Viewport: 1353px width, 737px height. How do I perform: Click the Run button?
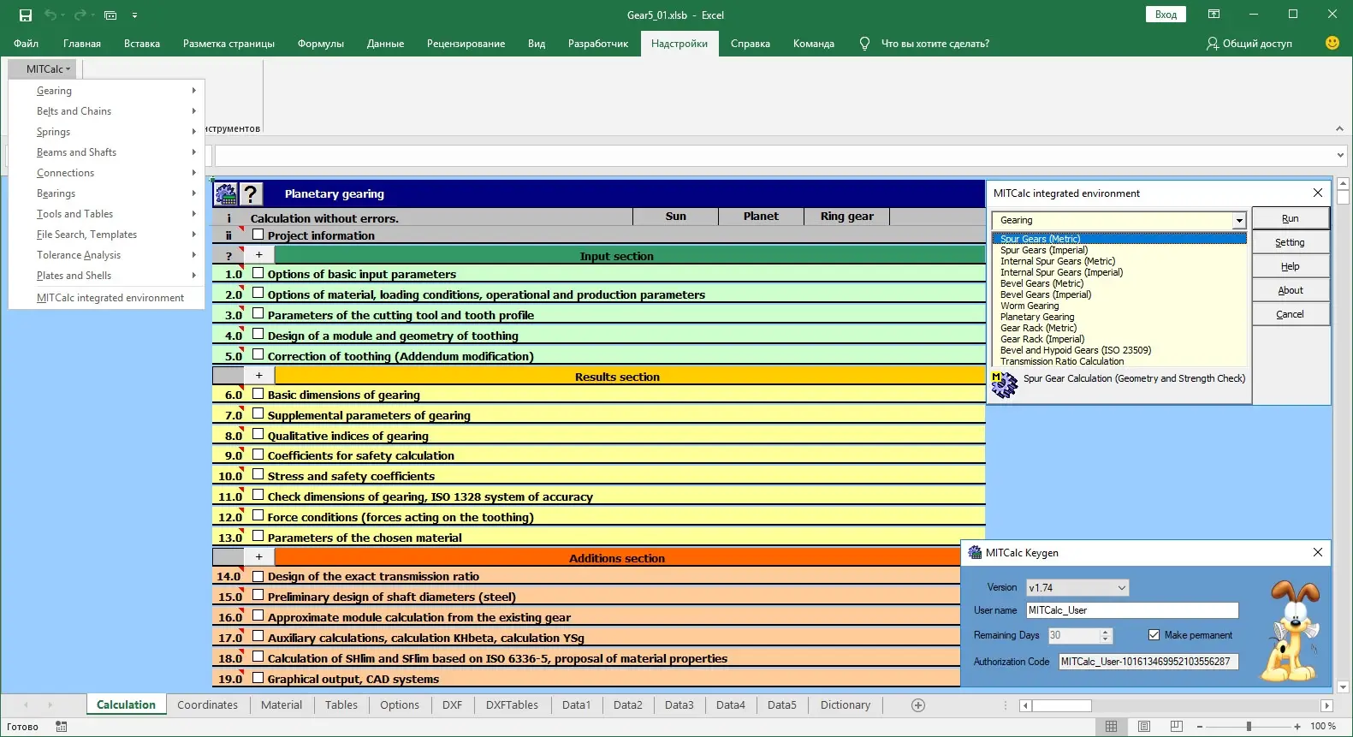click(1291, 218)
